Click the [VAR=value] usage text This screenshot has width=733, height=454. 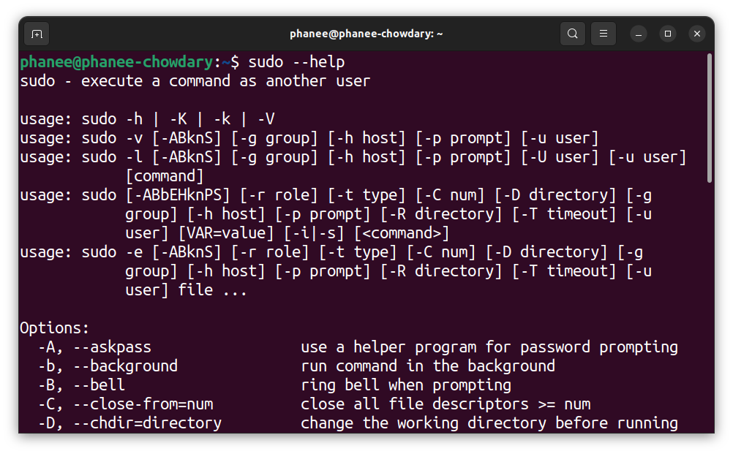pos(226,233)
